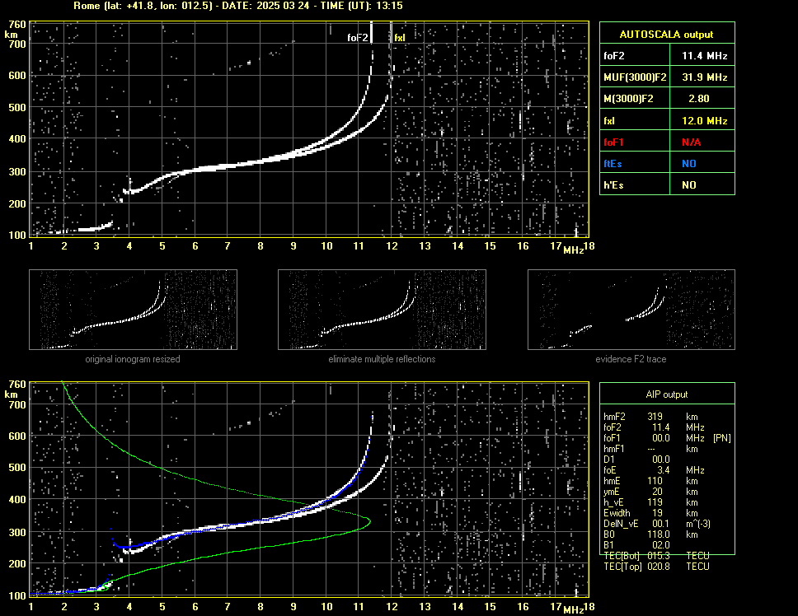Click the 'evidence F2 trace' caption
Image resolution: width=798 pixels, height=616 pixels.
point(631,359)
